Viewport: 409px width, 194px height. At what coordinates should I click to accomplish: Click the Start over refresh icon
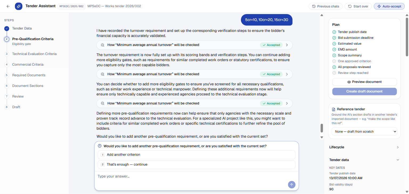click(x=350, y=6)
